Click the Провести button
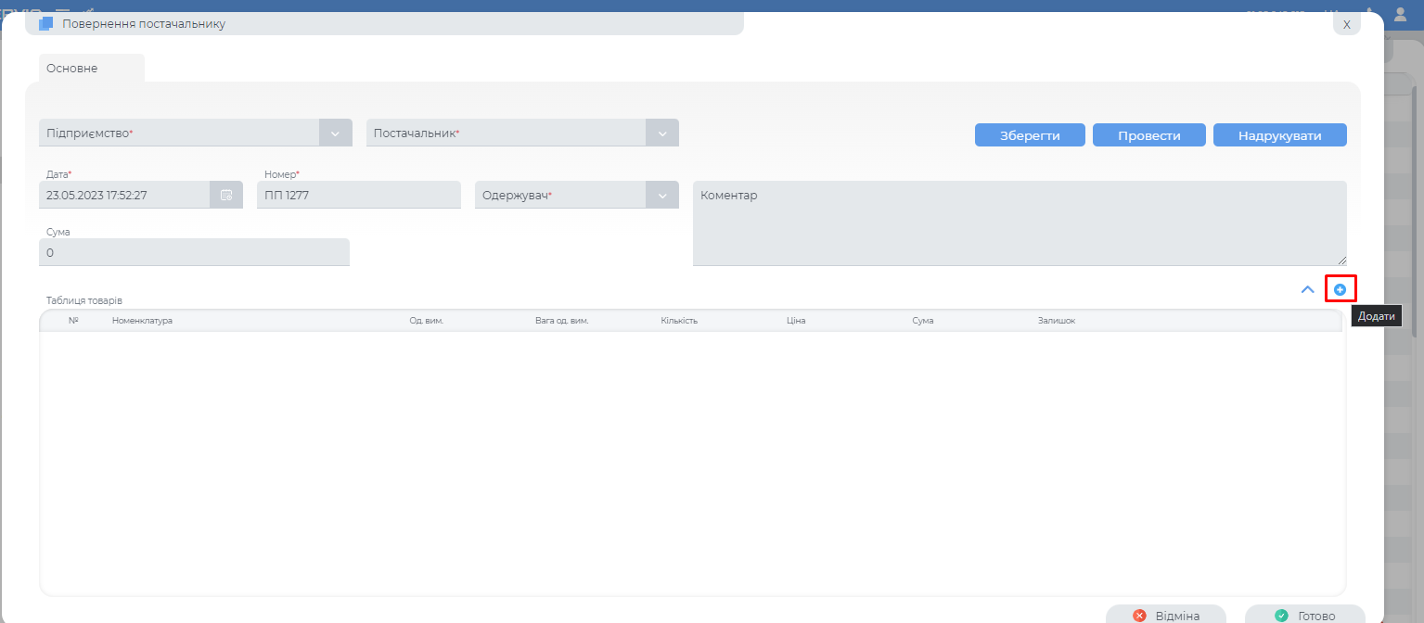1424x623 pixels. 1148,135
